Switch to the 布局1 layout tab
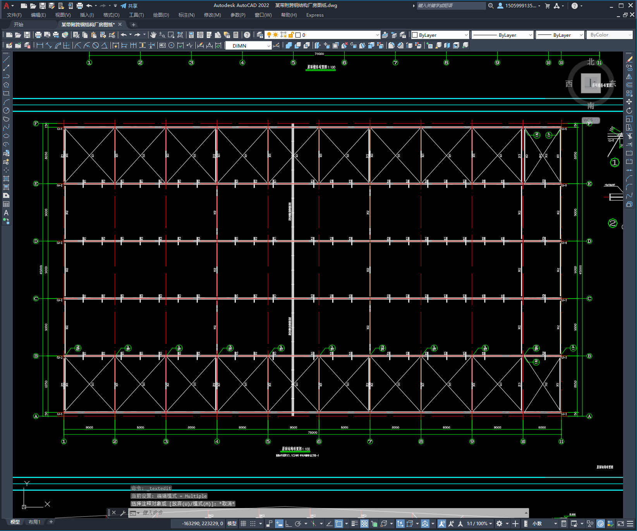The height and width of the screenshot is (531, 637). click(x=34, y=522)
